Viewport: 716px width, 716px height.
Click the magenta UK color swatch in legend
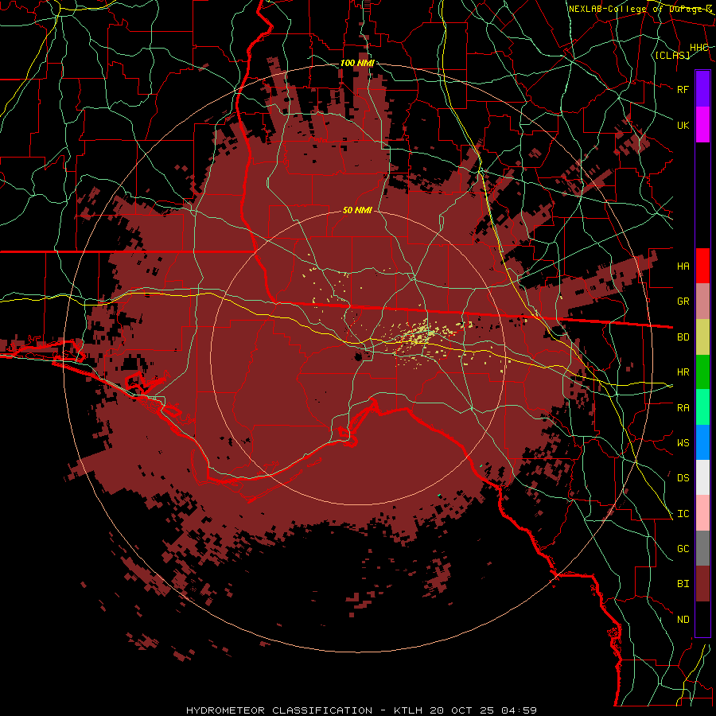click(702, 125)
